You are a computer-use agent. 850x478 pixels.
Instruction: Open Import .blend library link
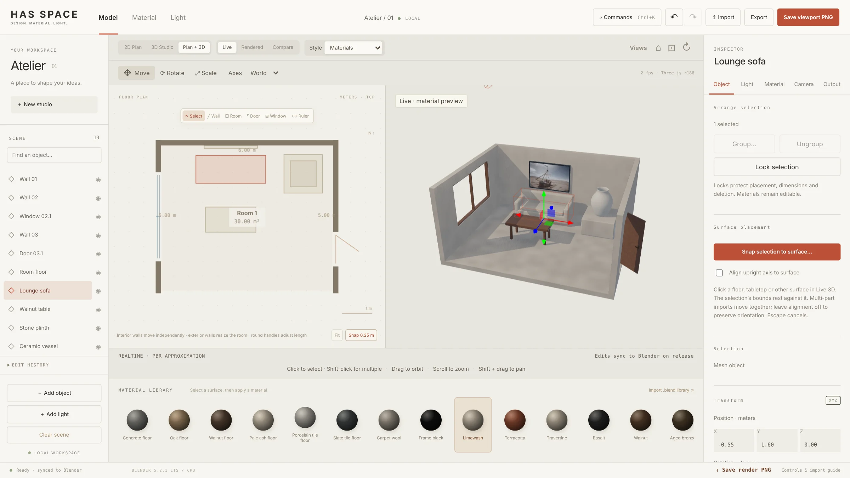pos(671,390)
